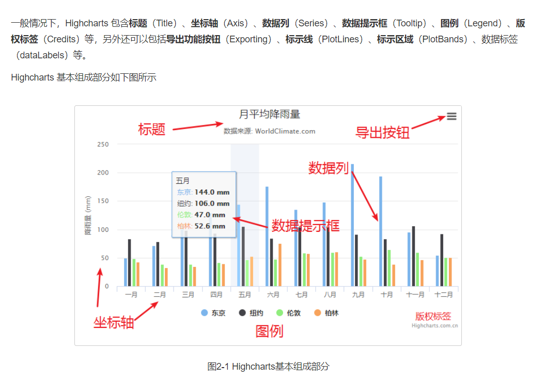Click the caption 图2-1 Highcharts基本组成部分

pos(268,366)
